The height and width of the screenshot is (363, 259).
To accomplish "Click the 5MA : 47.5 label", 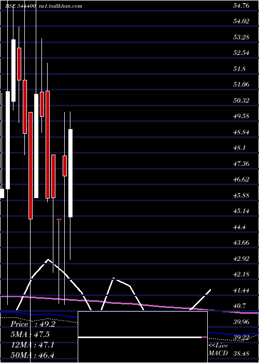I will point(30,334).
